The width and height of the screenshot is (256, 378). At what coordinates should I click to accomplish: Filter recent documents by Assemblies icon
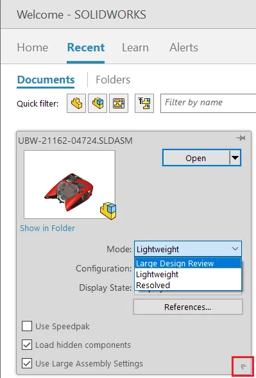(98, 103)
